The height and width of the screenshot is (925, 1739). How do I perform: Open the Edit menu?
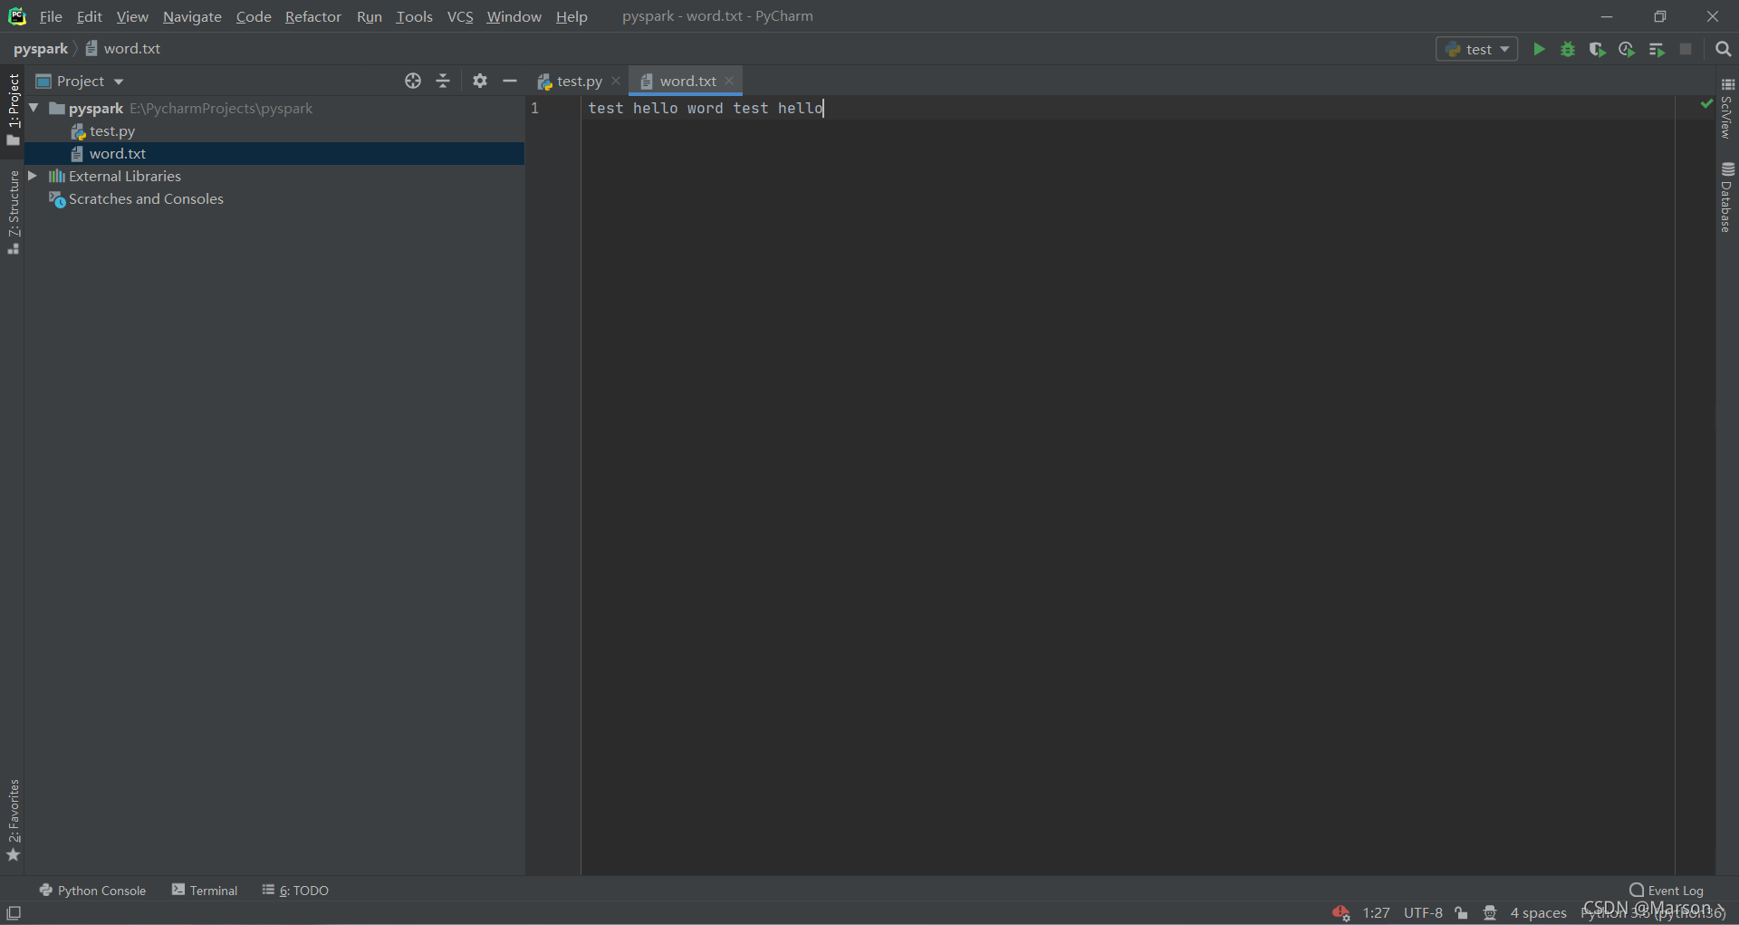[90, 16]
